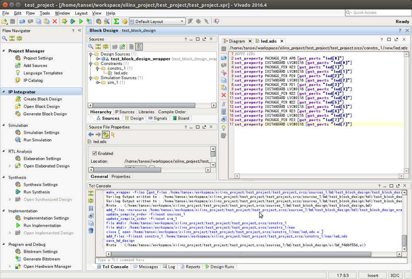
Task: Pause Tcl Console output
Action: [x=91, y=208]
